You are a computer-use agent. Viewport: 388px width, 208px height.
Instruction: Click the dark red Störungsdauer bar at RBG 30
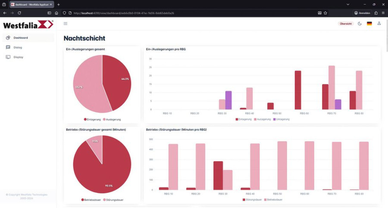click(x=218, y=176)
